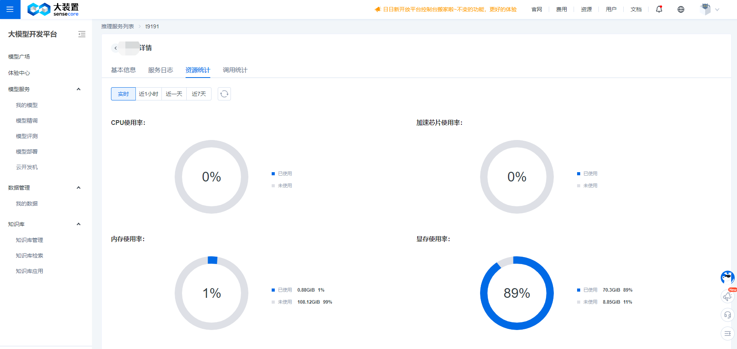Select the 近一天 time range
This screenshot has height=349, width=737.
tap(174, 94)
